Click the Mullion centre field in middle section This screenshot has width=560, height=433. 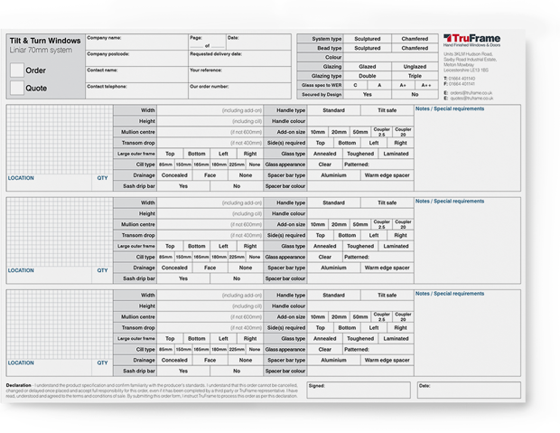click(x=210, y=224)
